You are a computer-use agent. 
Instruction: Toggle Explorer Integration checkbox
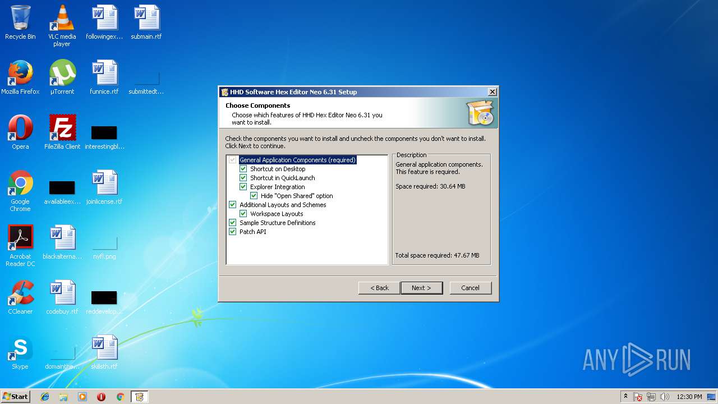243,187
